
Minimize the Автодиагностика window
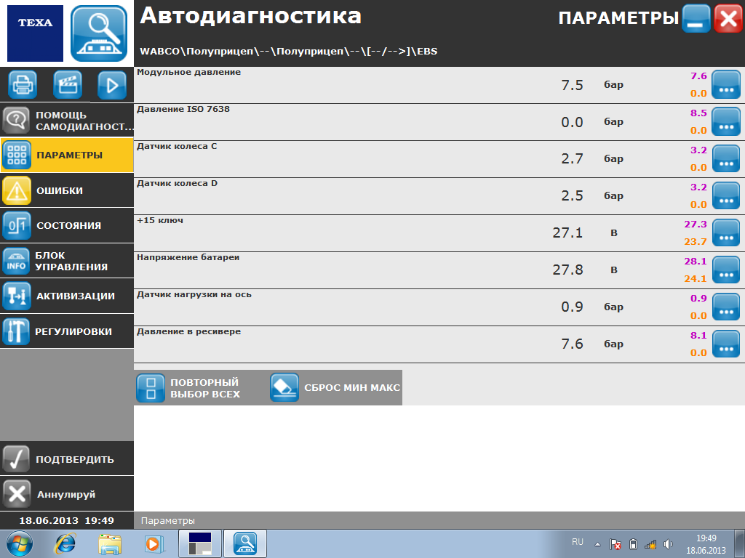click(696, 19)
